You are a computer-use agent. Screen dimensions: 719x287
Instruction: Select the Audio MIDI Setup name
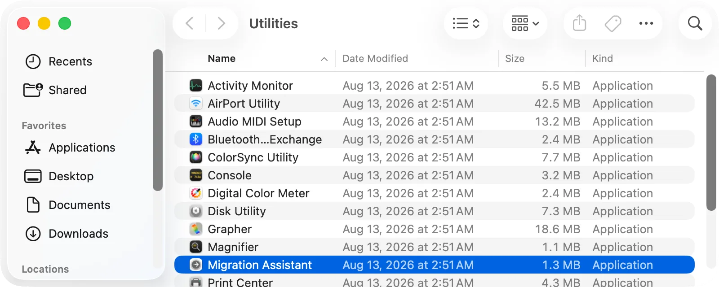(254, 122)
